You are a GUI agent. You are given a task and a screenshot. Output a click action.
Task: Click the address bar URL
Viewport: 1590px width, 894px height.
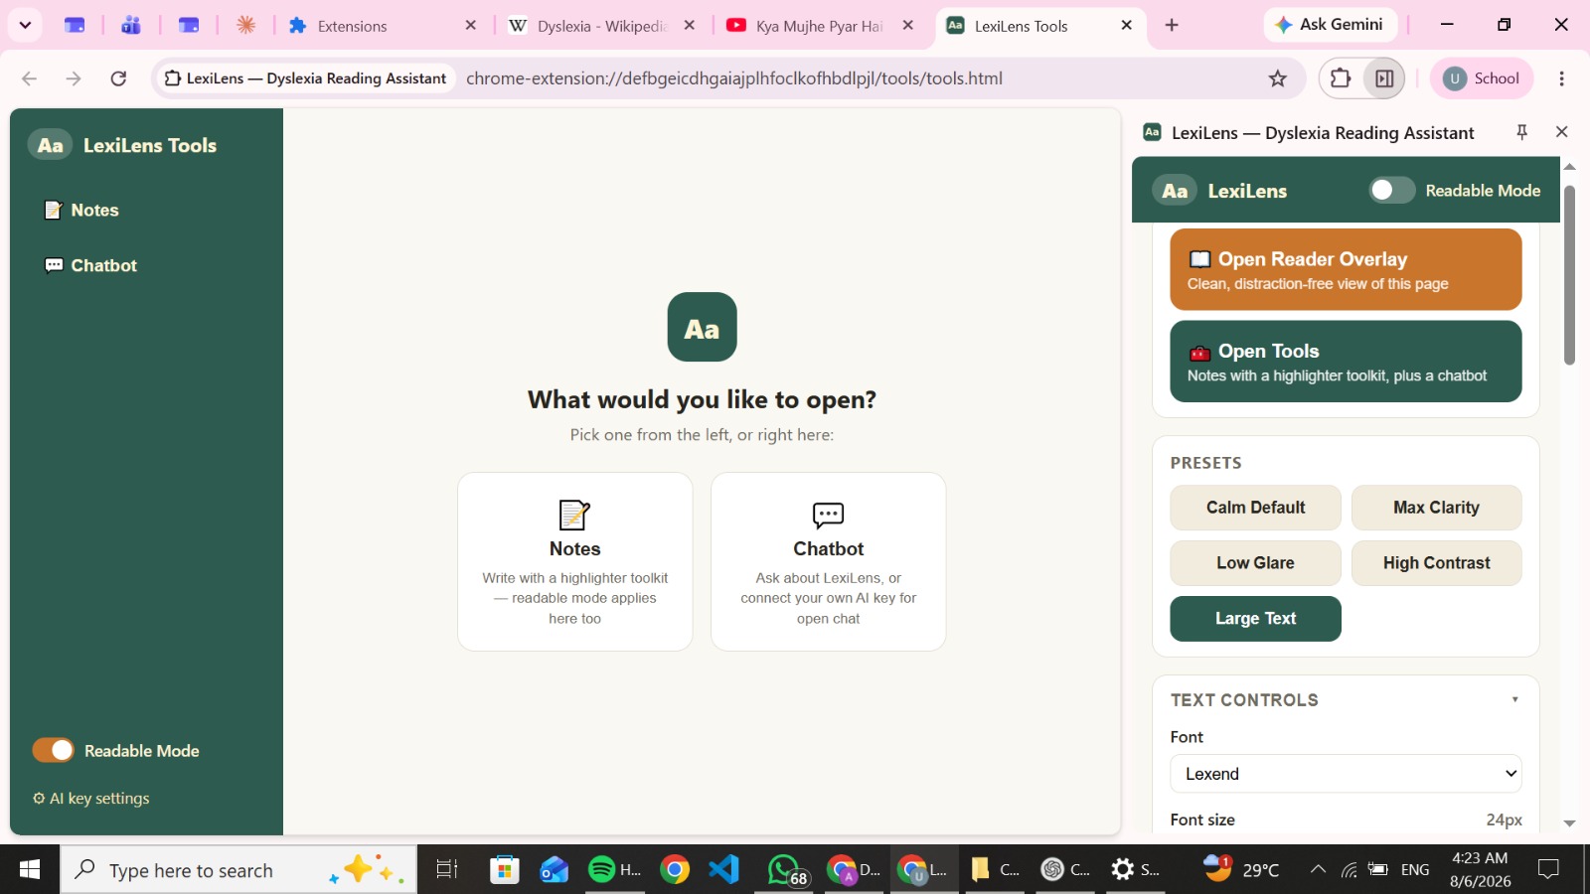[x=734, y=78]
